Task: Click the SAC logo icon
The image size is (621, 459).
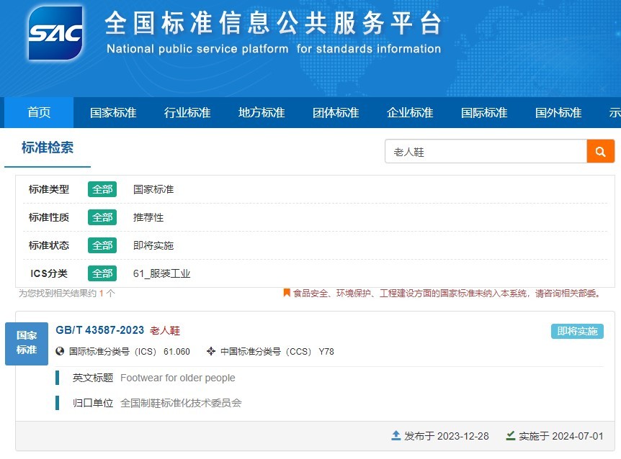Action: (55, 33)
